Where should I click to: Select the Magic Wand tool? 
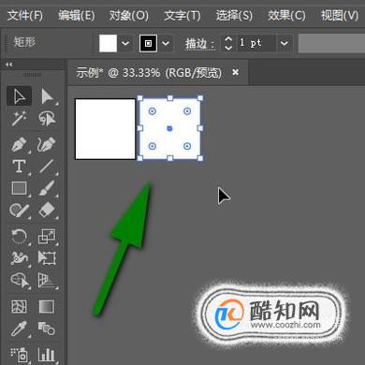pos(19,119)
